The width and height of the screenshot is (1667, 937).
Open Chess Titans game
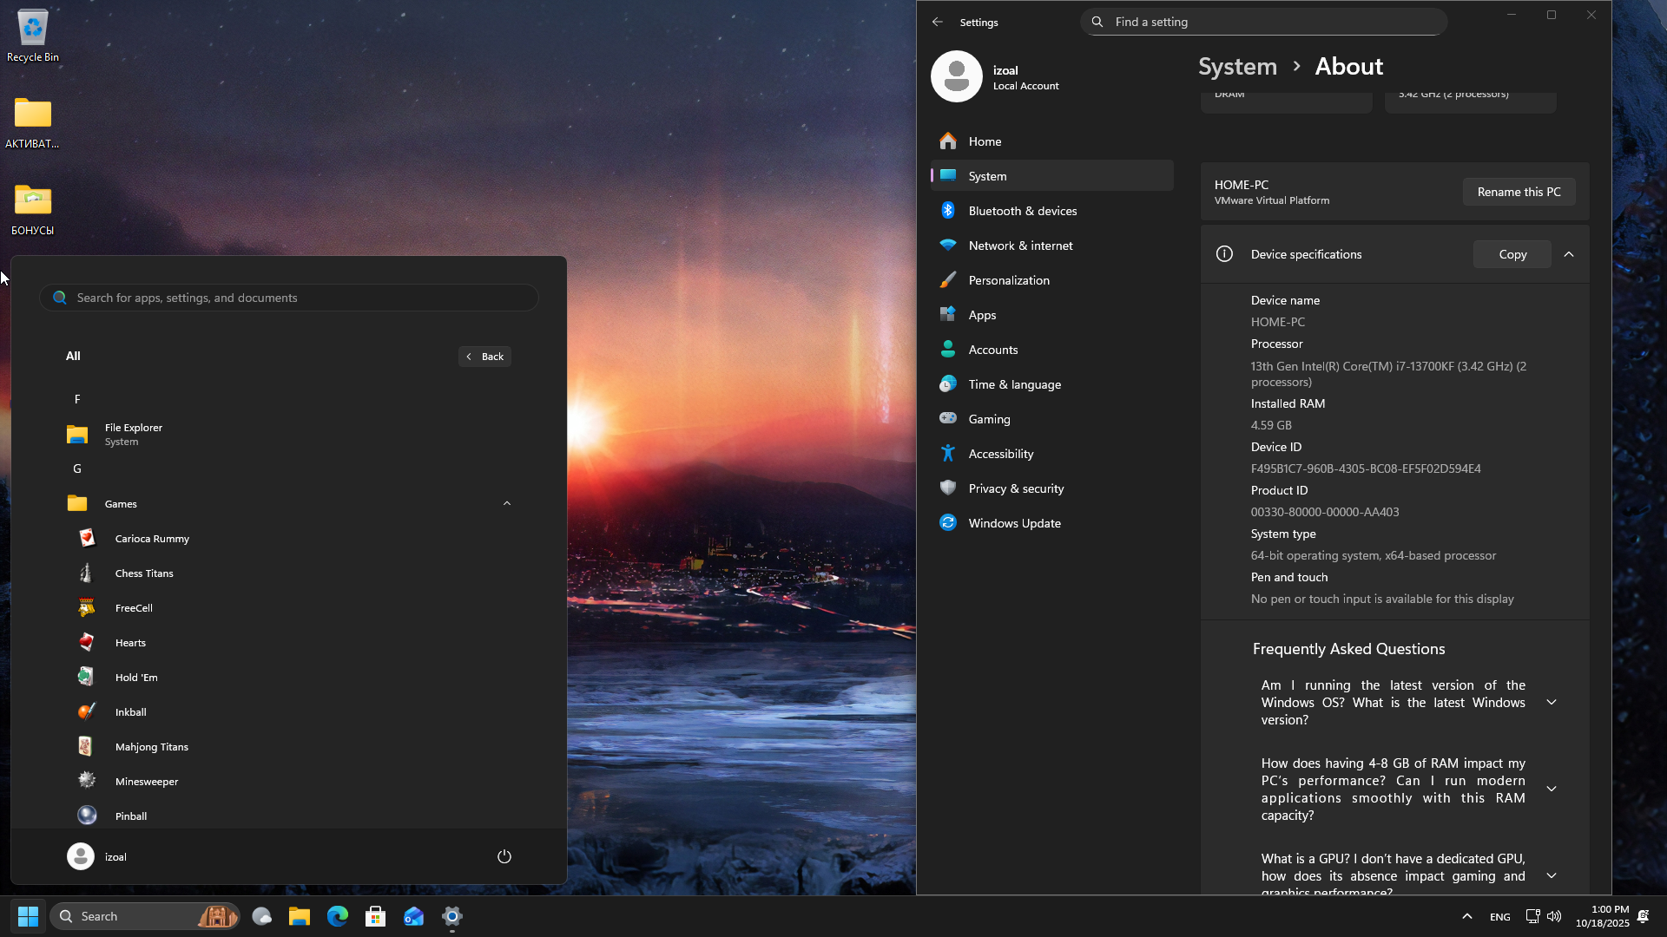click(x=144, y=573)
